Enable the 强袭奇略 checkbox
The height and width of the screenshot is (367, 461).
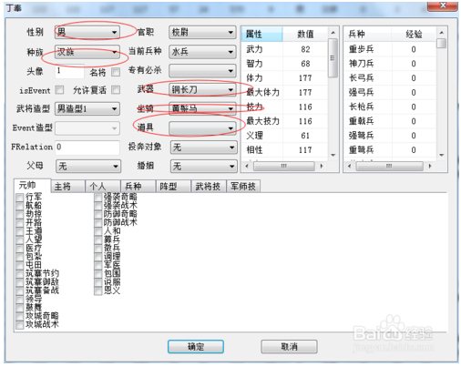pyautogui.click(x=98, y=198)
